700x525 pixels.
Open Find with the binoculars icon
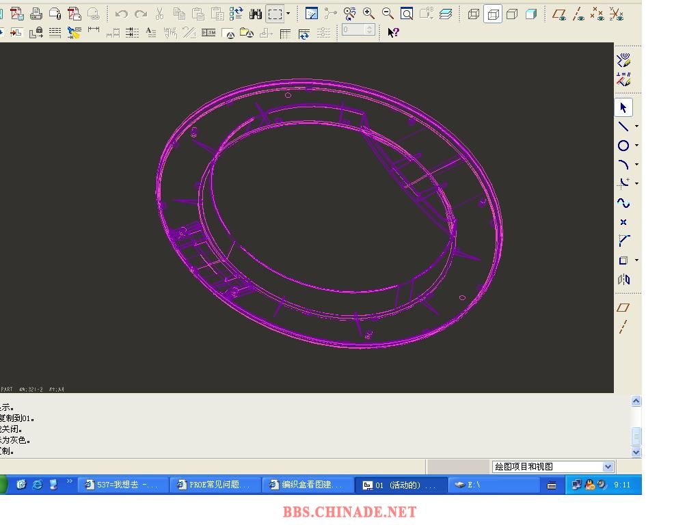point(256,14)
